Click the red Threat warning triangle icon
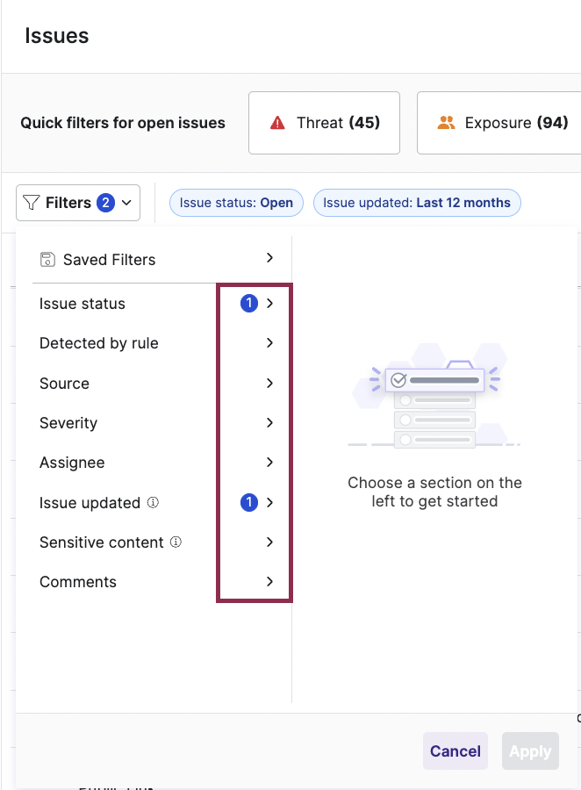This screenshot has height=790, width=581. (x=277, y=122)
